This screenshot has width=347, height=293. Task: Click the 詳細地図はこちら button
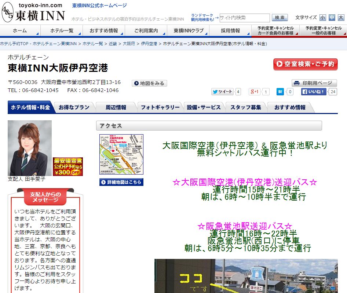click(121, 182)
